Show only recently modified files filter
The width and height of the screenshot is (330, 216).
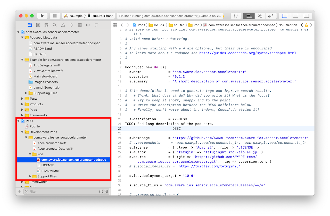101,192
